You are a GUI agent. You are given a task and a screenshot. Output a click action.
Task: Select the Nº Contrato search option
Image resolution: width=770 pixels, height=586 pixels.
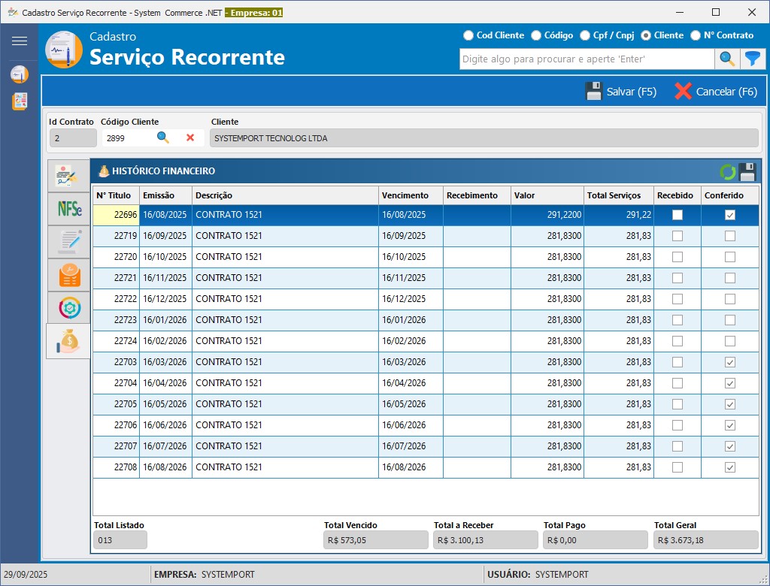tap(696, 35)
